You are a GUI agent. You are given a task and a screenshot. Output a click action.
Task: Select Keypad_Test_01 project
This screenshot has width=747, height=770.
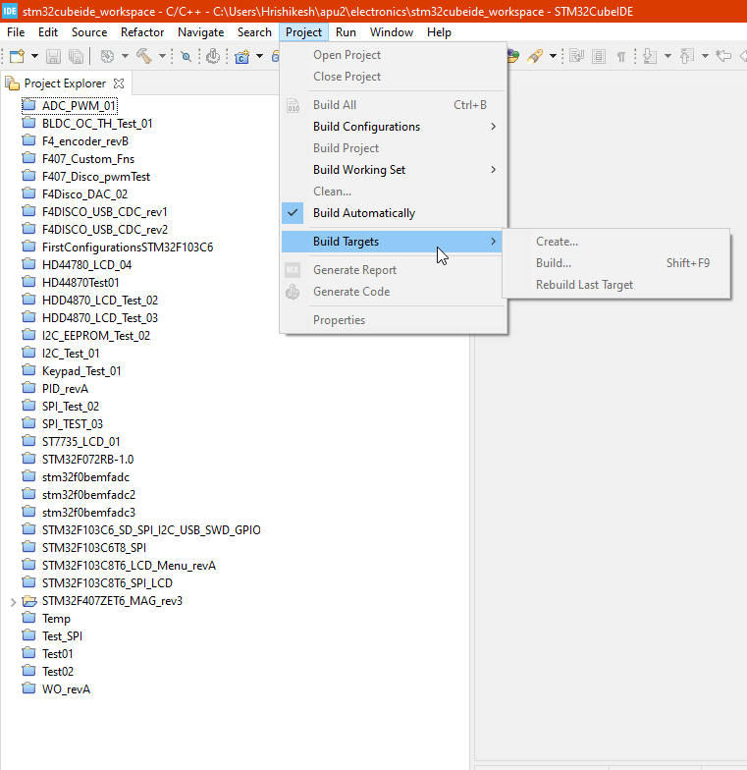[81, 371]
